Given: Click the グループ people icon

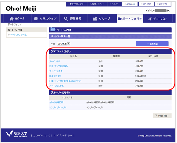Looking at the screenshot, I should [95, 19].
